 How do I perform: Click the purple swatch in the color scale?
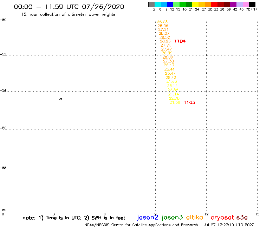click(233, 4)
